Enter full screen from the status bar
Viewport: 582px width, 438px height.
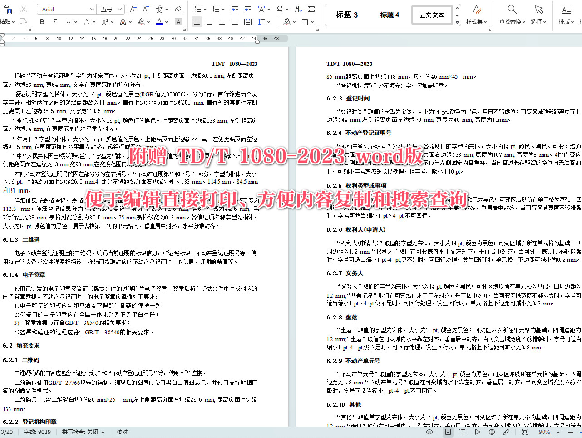pyautogui.click(x=525, y=432)
